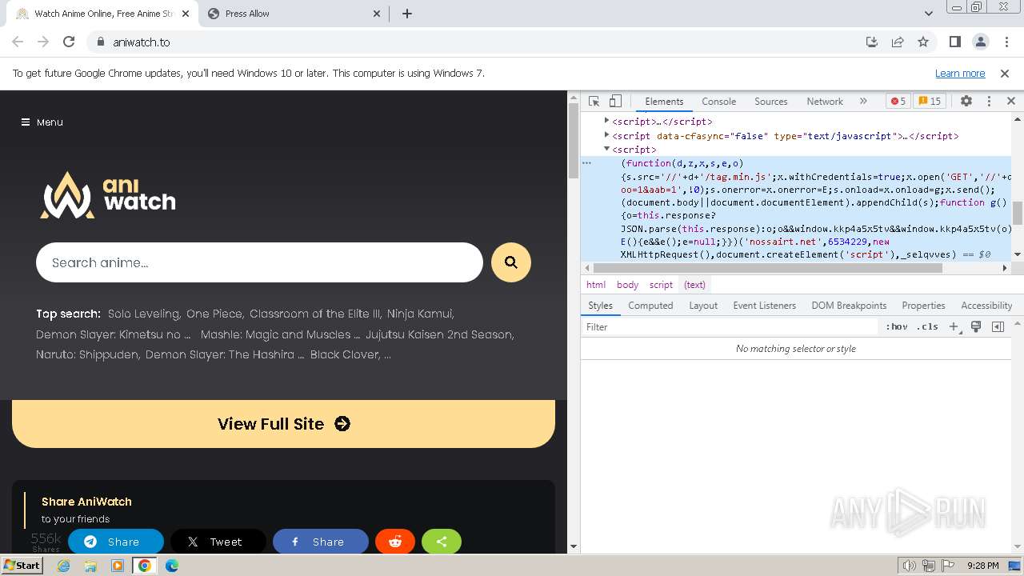Switch to the Sources tab
This screenshot has width=1024, height=576.
click(x=771, y=102)
